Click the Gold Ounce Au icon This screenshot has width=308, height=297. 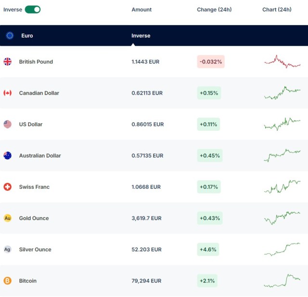click(8, 218)
